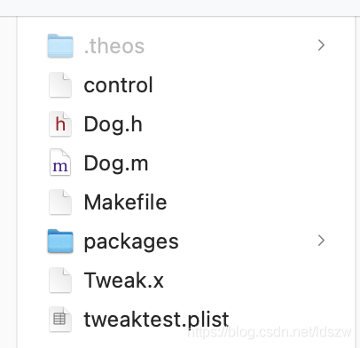
Task: Select the .theos folder name
Action: tap(114, 46)
